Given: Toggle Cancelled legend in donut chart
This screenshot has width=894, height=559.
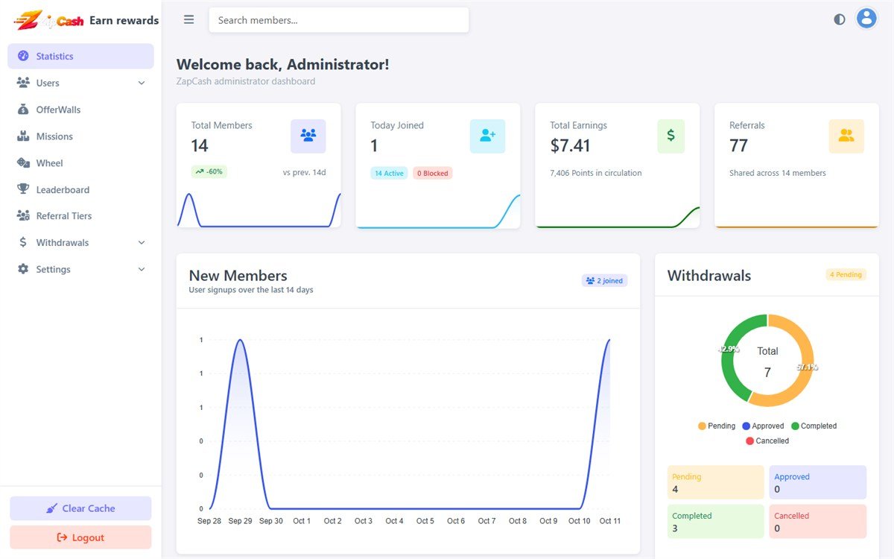Looking at the screenshot, I should (x=767, y=440).
